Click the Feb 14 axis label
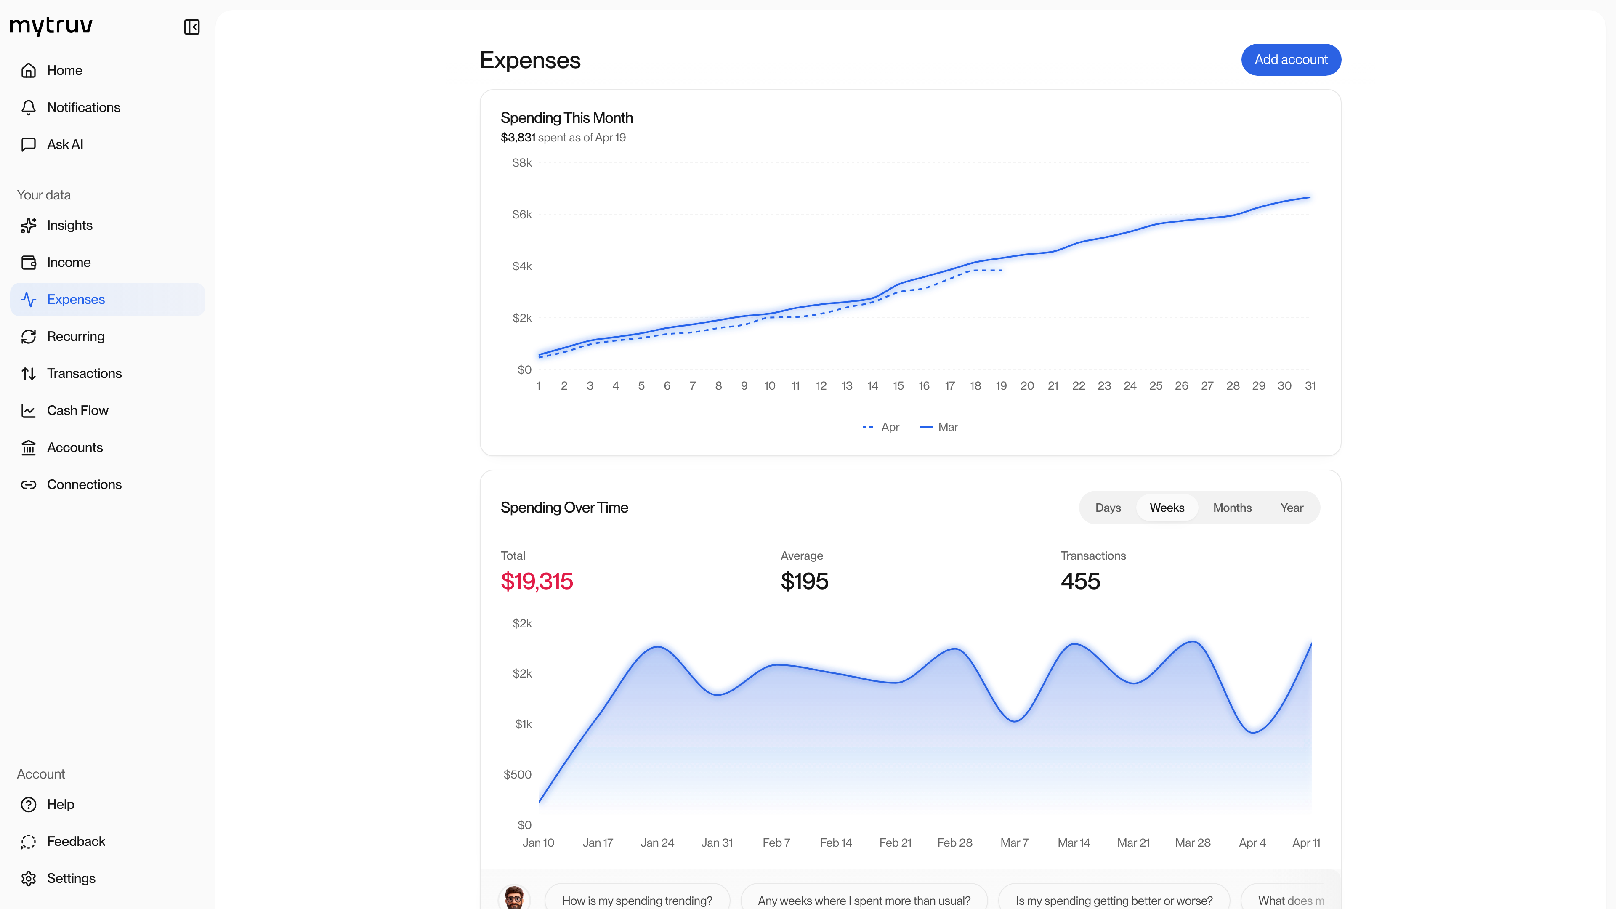 coord(836,843)
